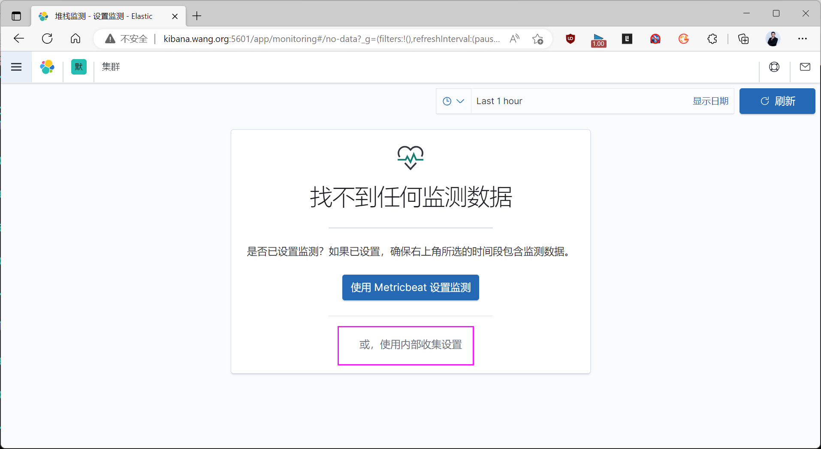Click the read aloud icon in address bar
Screen dimensions: 821x449
(x=515, y=39)
